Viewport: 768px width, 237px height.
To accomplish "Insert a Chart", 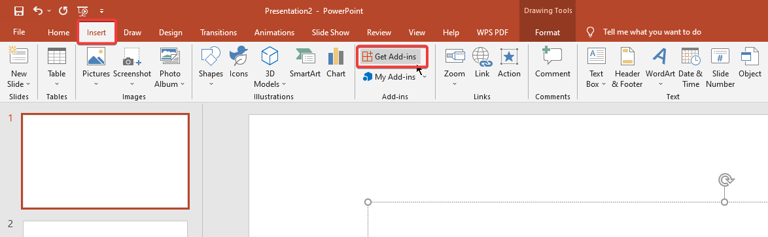I will click(x=336, y=63).
